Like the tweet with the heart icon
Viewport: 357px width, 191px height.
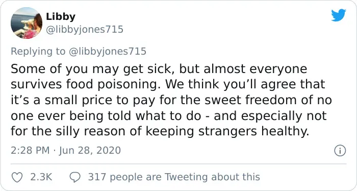[x=17, y=177]
